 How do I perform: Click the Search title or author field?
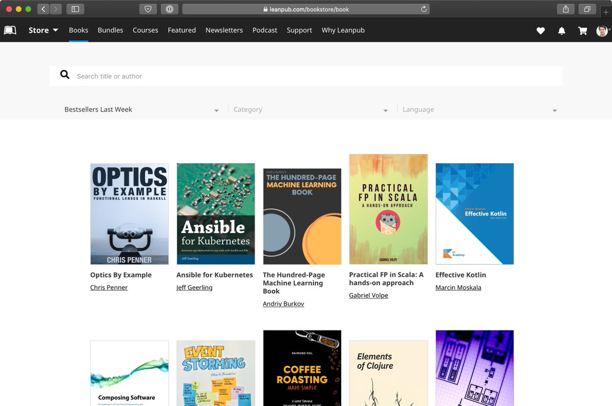tap(306, 76)
